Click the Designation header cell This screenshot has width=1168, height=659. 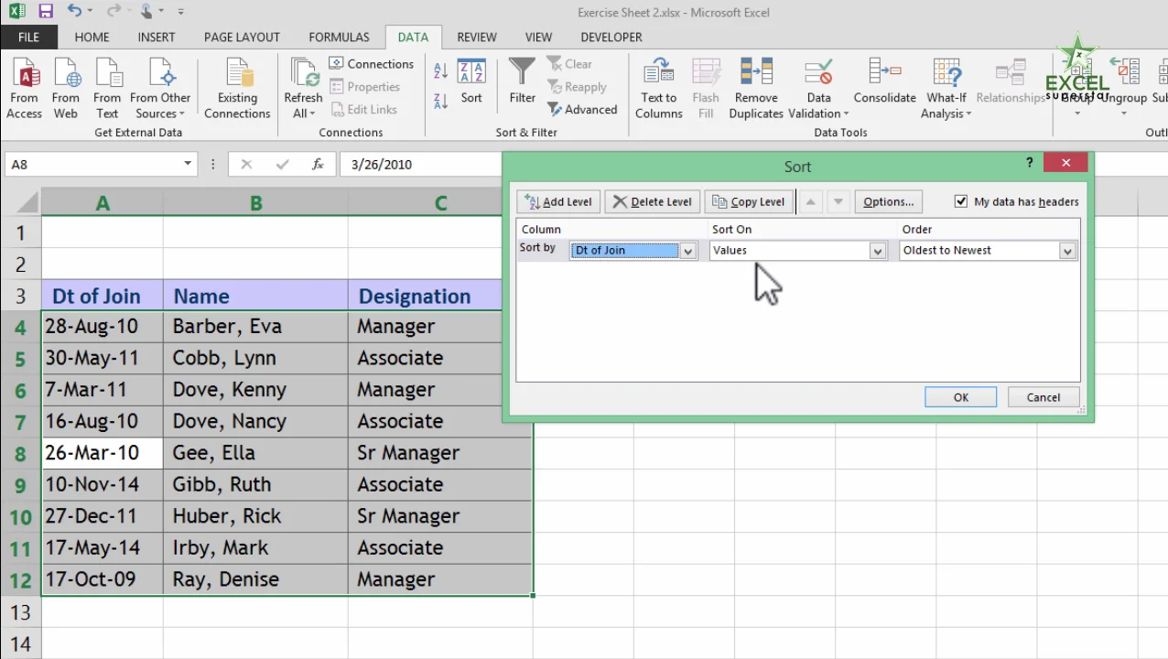[x=425, y=296]
